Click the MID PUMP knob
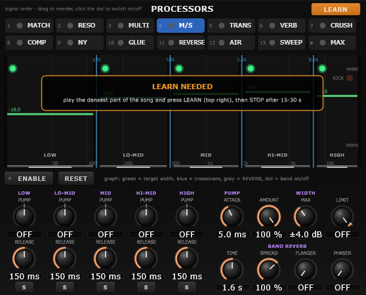 pyautogui.click(x=106, y=216)
